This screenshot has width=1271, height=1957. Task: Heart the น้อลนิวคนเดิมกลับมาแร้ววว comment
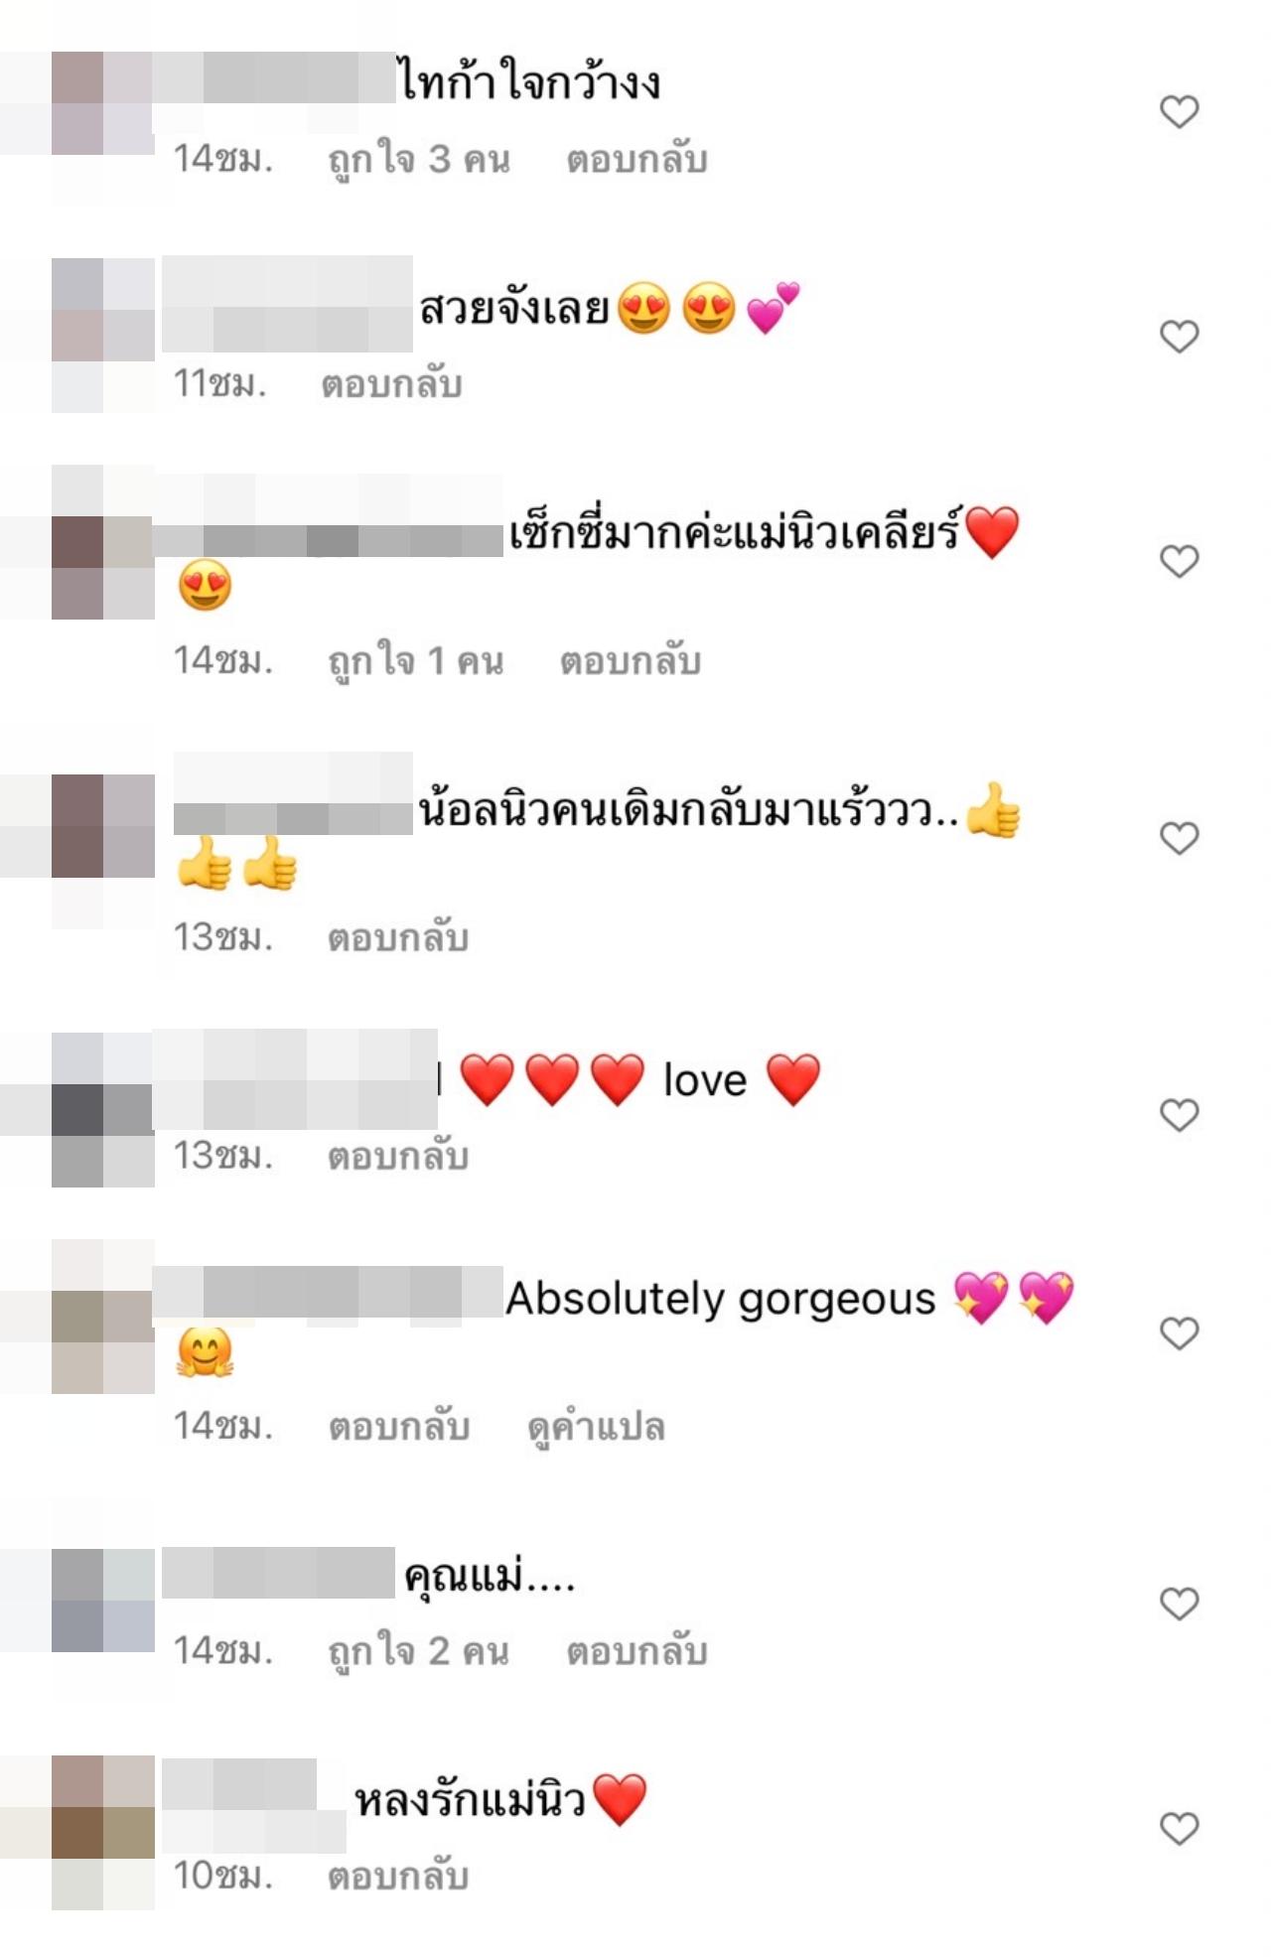1180,838
